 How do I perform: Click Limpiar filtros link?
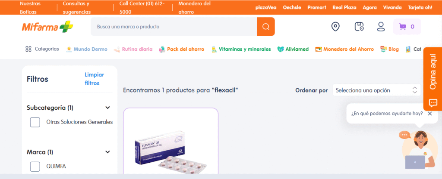click(95, 79)
